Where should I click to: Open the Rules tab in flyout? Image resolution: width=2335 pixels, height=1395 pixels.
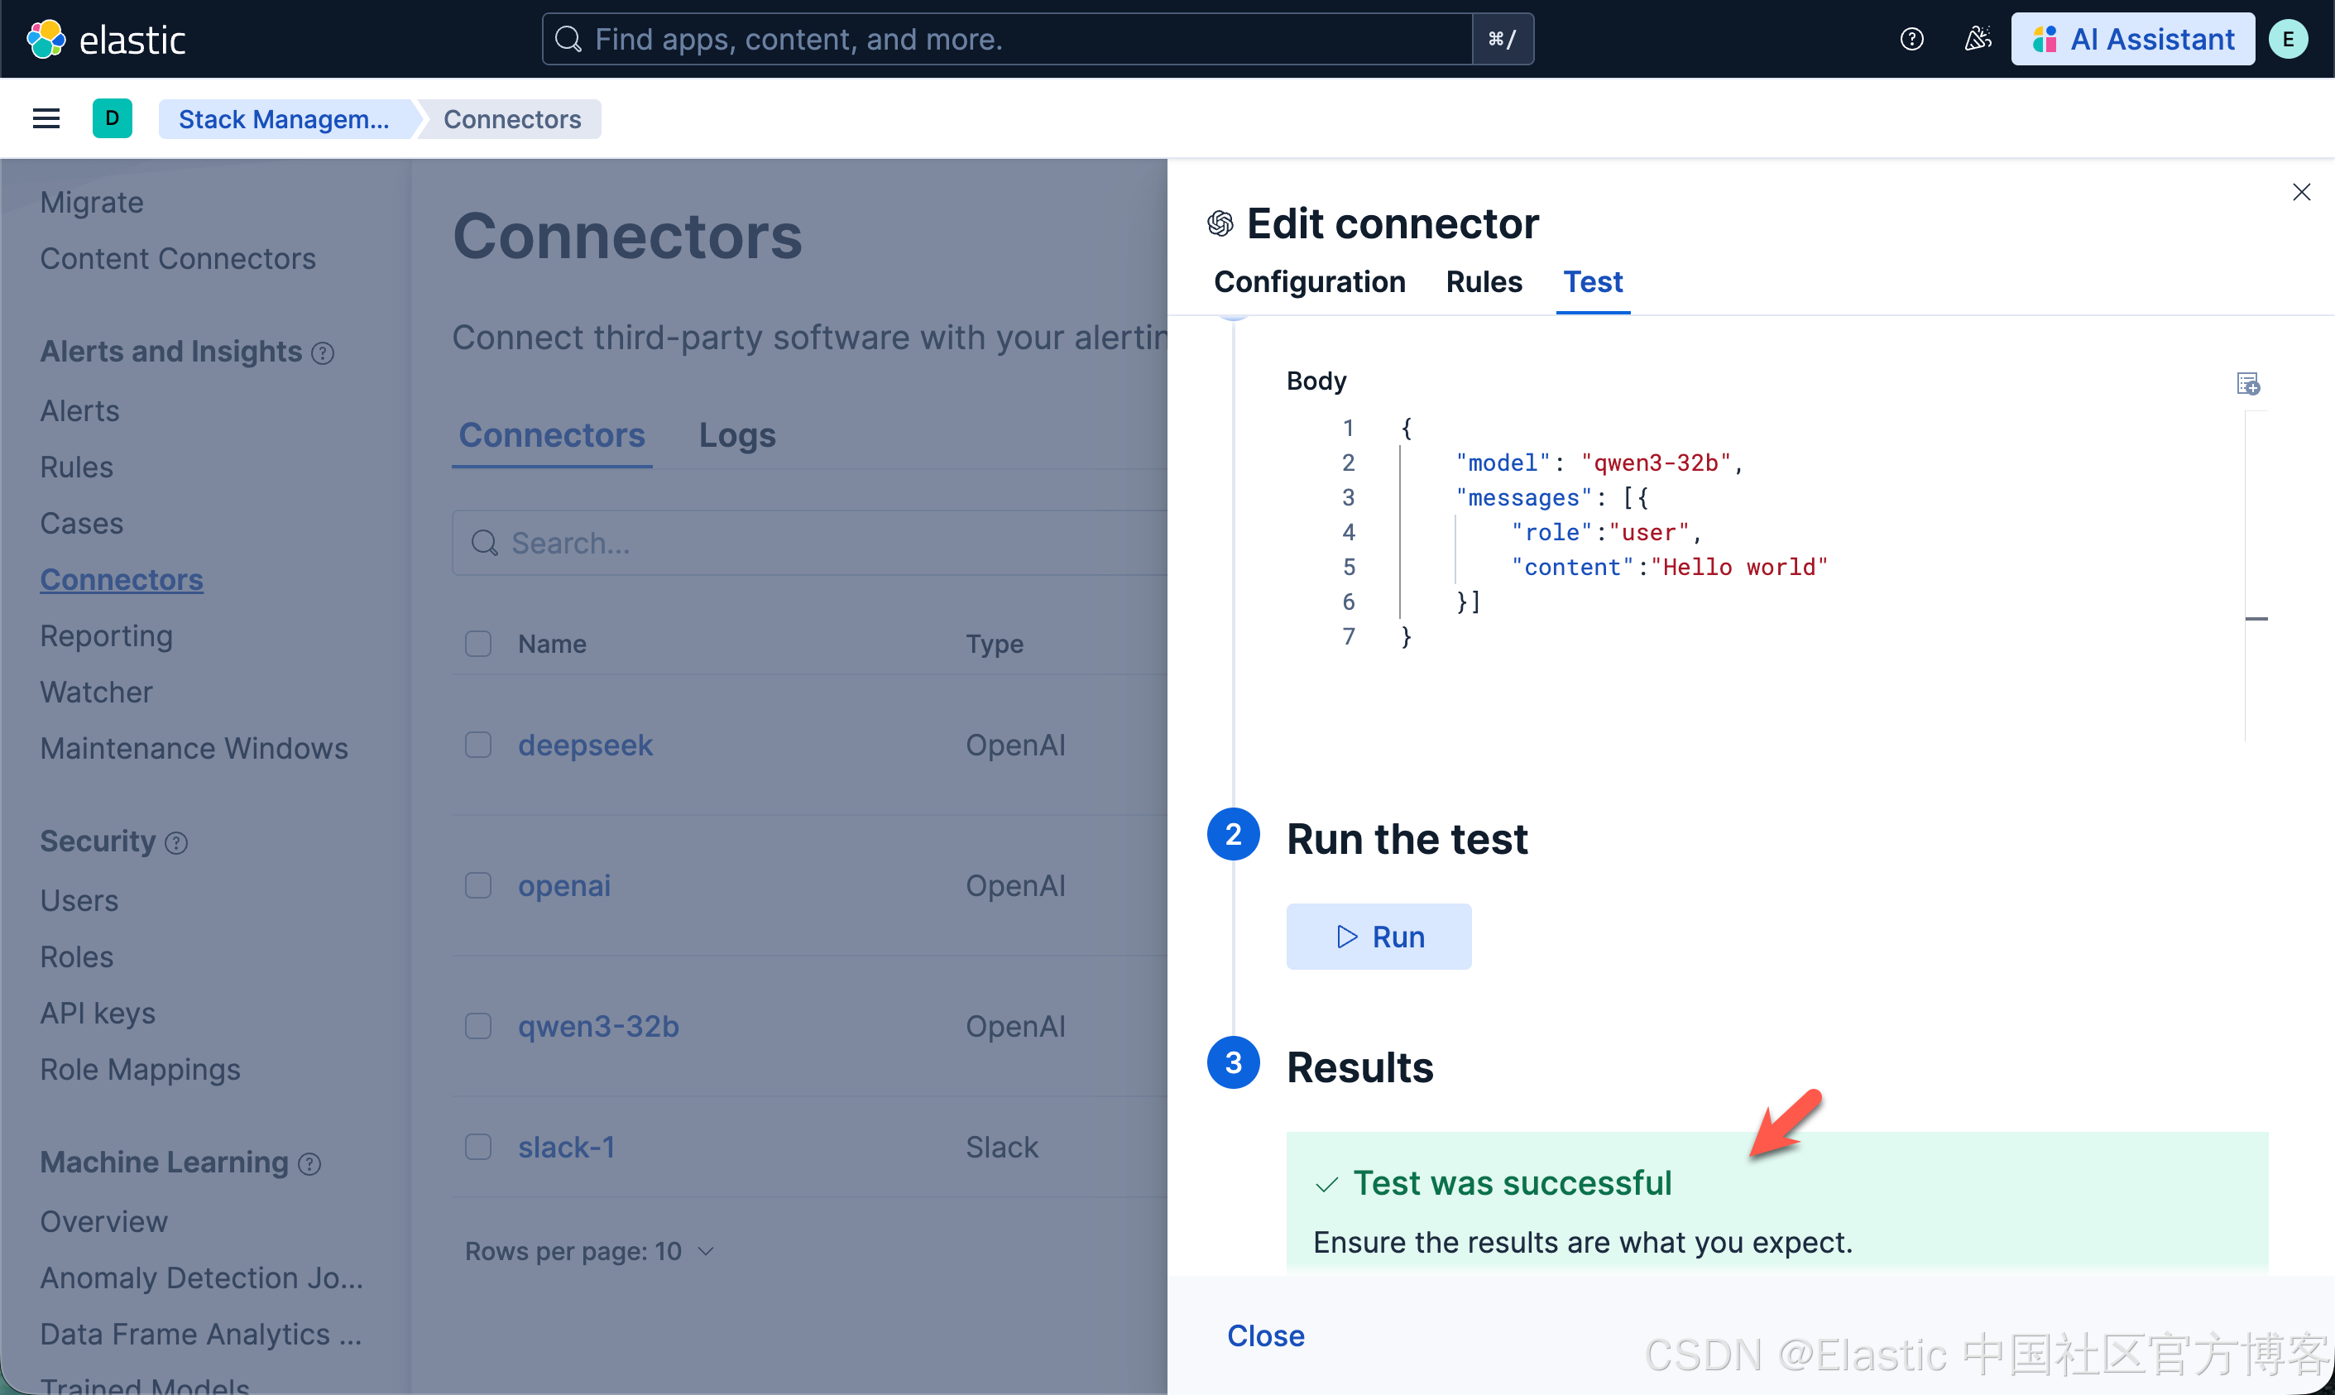(1484, 282)
